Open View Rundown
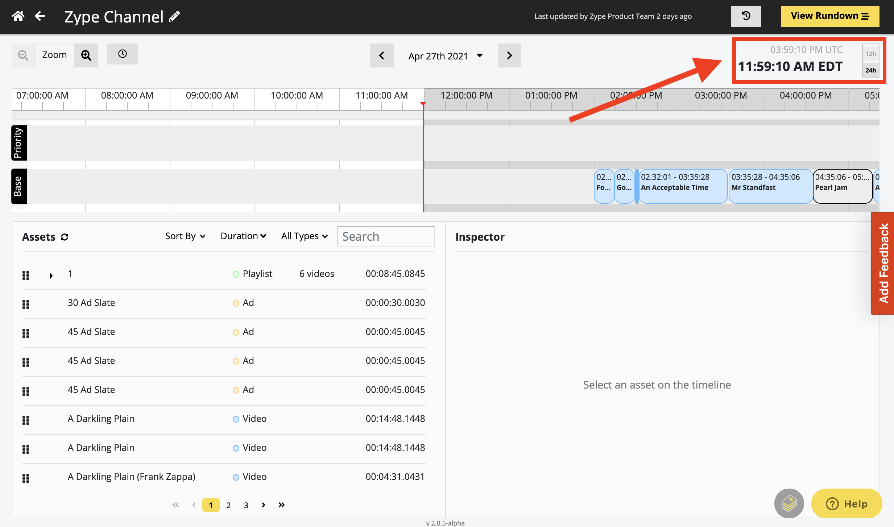The width and height of the screenshot is (894, 527). tap(830, 16)
